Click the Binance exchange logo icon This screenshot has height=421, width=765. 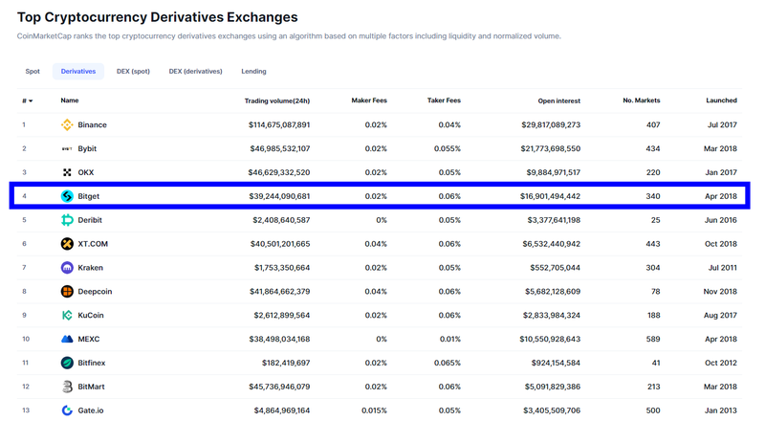[x=67, y=125]
